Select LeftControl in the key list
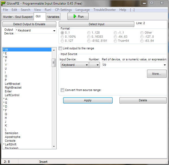Screen dimensions: 169x165 point(27,95)
